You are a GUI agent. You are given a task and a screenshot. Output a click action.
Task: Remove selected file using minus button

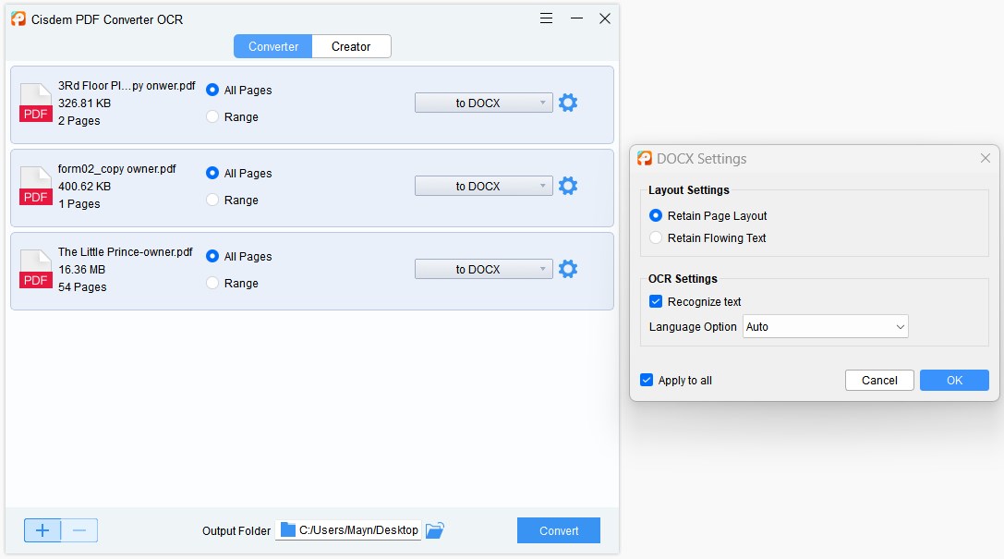[79, 530]
